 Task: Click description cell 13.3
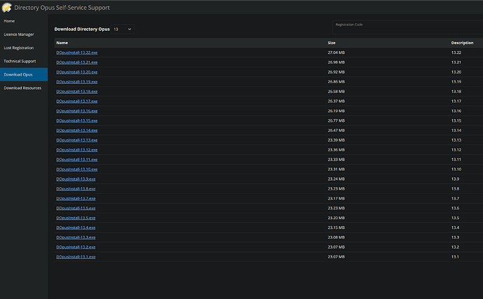click(x=455, y=237)
